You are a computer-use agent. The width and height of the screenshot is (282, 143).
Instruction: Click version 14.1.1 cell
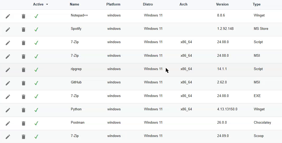tap(222, 69)
